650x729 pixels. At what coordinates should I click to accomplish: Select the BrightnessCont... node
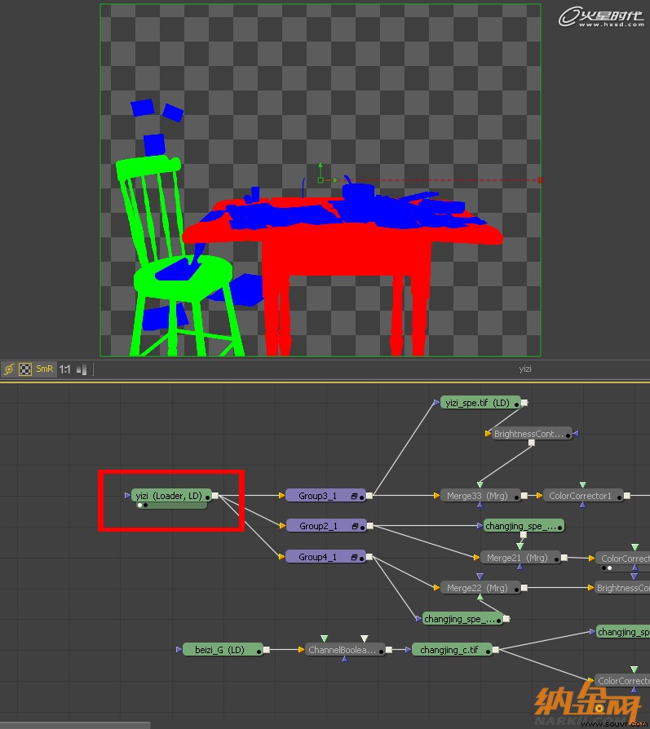(x=532, y=433)
